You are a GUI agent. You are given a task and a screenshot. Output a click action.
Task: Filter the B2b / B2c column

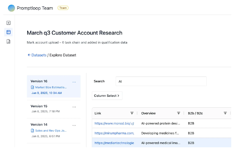click(225, 113)
